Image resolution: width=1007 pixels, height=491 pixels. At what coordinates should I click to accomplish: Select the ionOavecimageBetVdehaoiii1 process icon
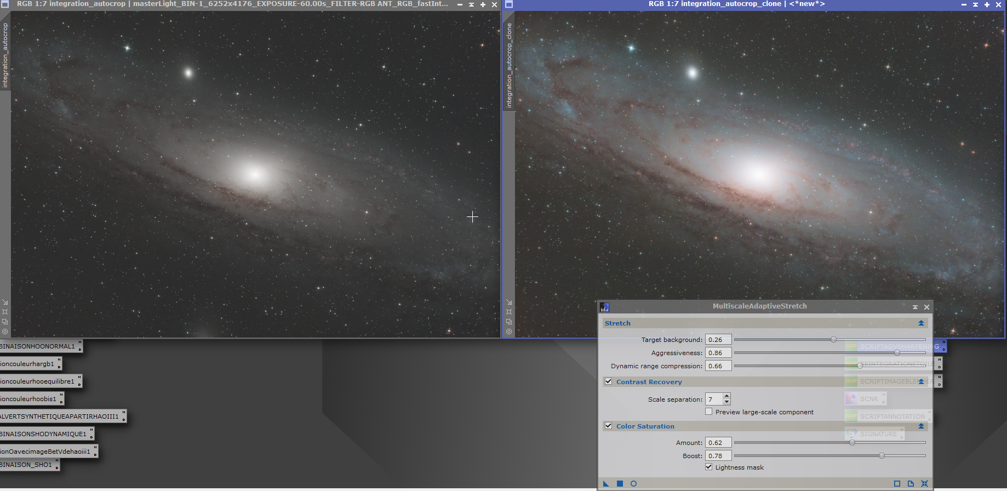49,452
